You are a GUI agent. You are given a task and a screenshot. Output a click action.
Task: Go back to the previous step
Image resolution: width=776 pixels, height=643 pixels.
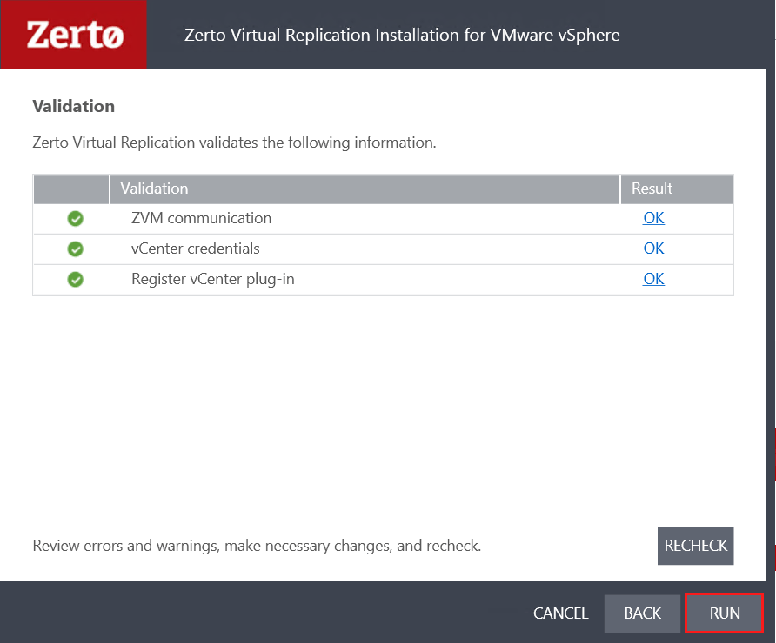click(642, 613)
